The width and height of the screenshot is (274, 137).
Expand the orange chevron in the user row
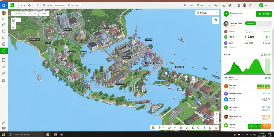[x=269, y=23]
